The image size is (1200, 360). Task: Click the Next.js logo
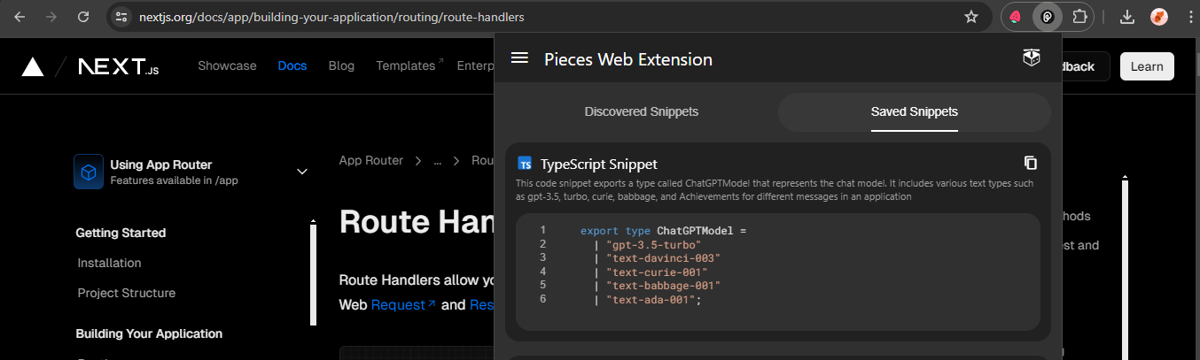coord(119,66)
